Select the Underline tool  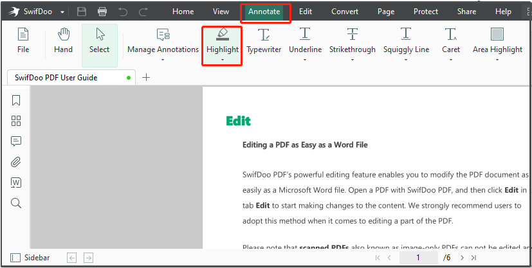click(305, 41)
